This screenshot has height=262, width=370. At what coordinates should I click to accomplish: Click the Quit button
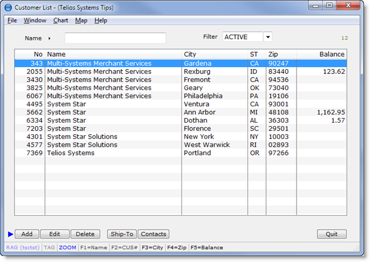point(331,234)
